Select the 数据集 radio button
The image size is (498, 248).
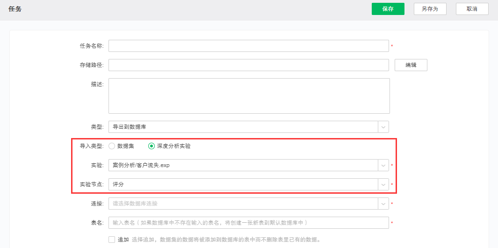tap(112, 146)
